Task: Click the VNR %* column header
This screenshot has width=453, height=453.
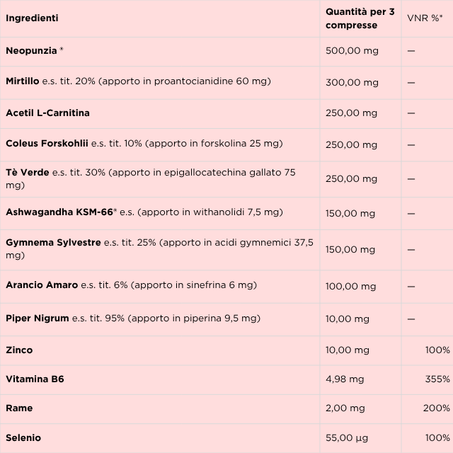Action: point(425,18)
